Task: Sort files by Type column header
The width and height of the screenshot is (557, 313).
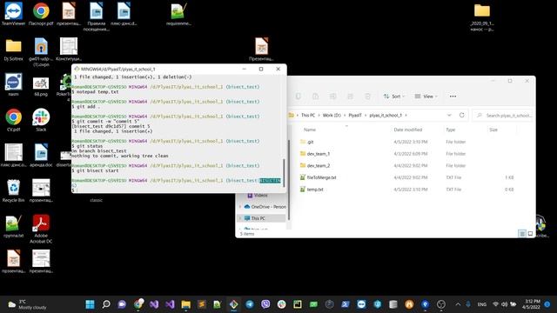Action: [451, 130]
